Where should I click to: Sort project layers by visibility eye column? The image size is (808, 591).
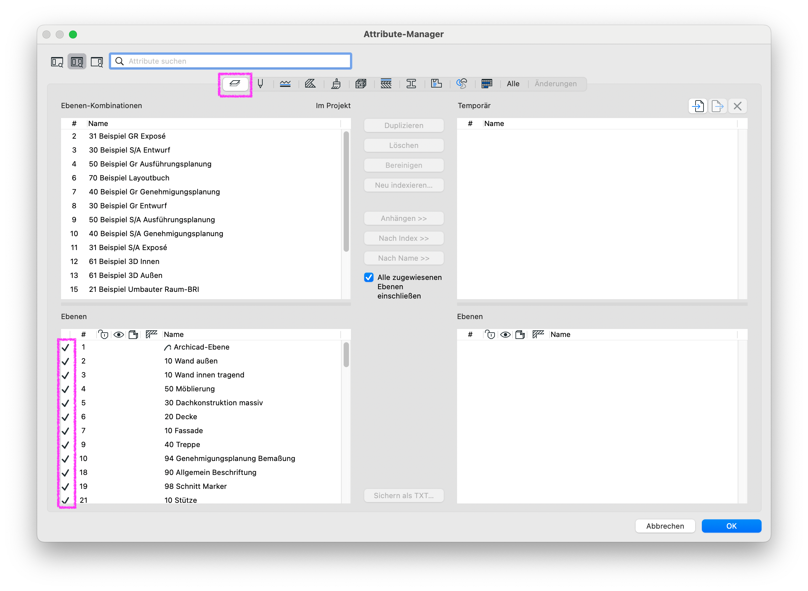[118, 335]
